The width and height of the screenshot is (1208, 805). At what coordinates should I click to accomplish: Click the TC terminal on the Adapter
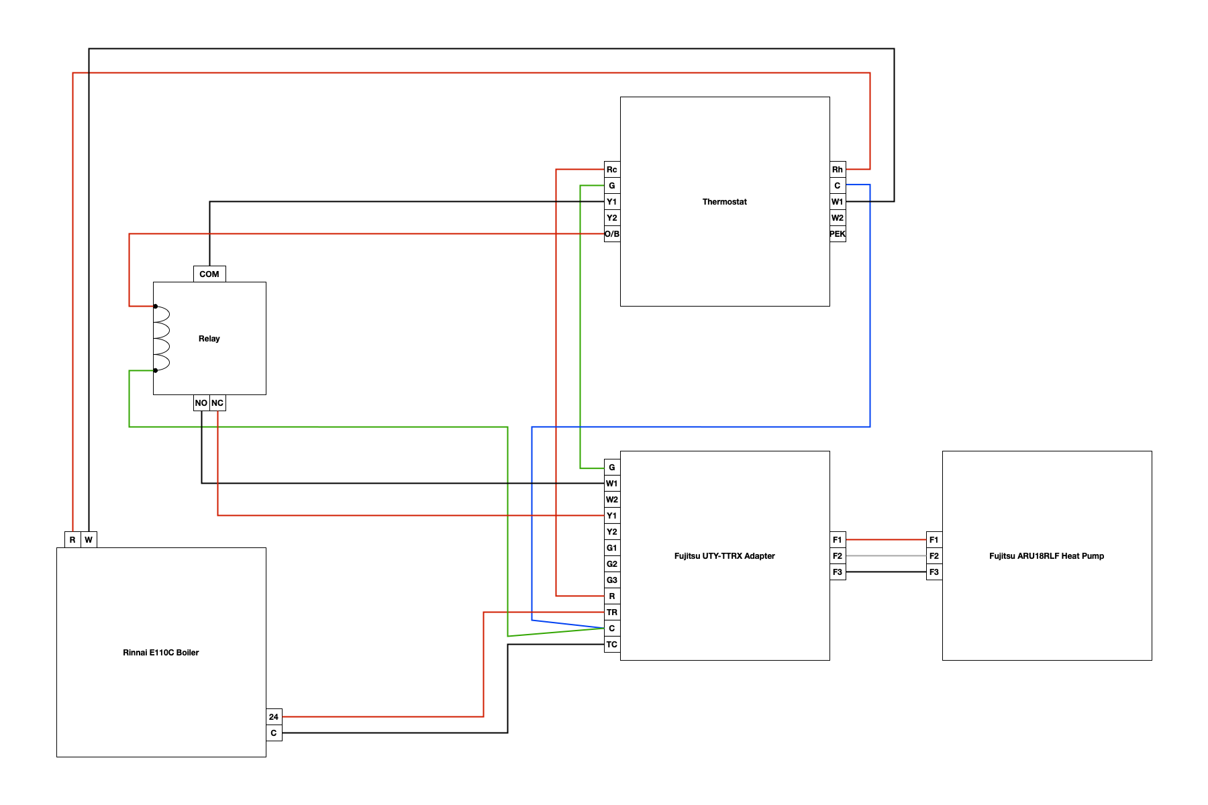click(612, 645)
